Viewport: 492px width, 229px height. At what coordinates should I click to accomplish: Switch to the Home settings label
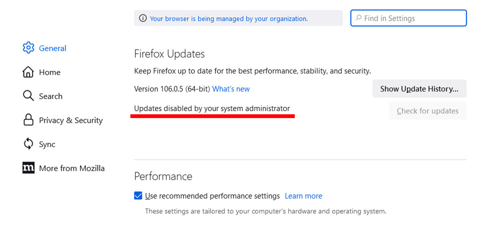click(x=50, y=73)
